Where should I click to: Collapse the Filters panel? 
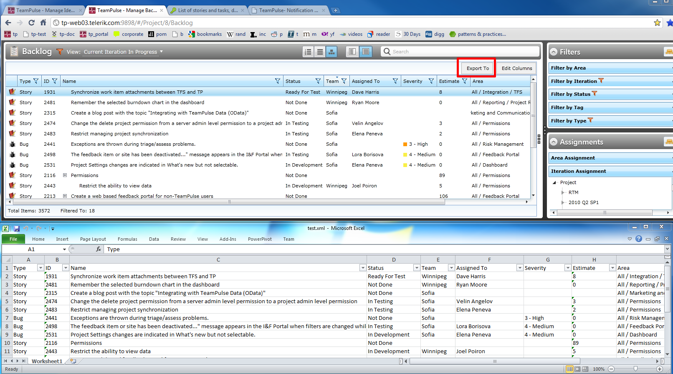click(554, 52)
